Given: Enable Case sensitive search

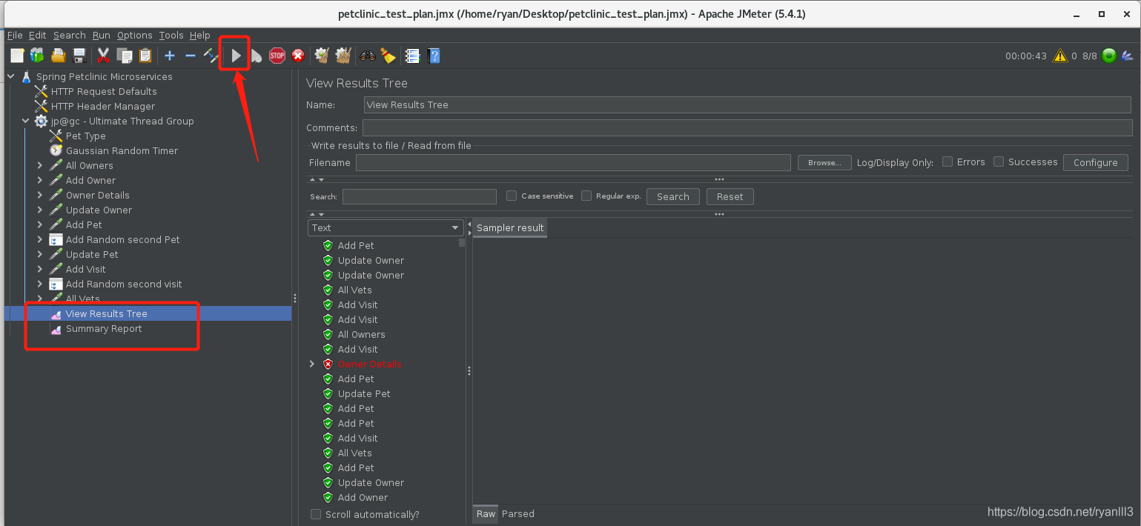Looking at the screenshot, I should point(512,196).
